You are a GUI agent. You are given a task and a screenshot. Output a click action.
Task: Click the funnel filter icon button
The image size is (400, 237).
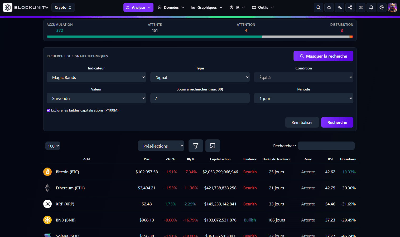196,146
